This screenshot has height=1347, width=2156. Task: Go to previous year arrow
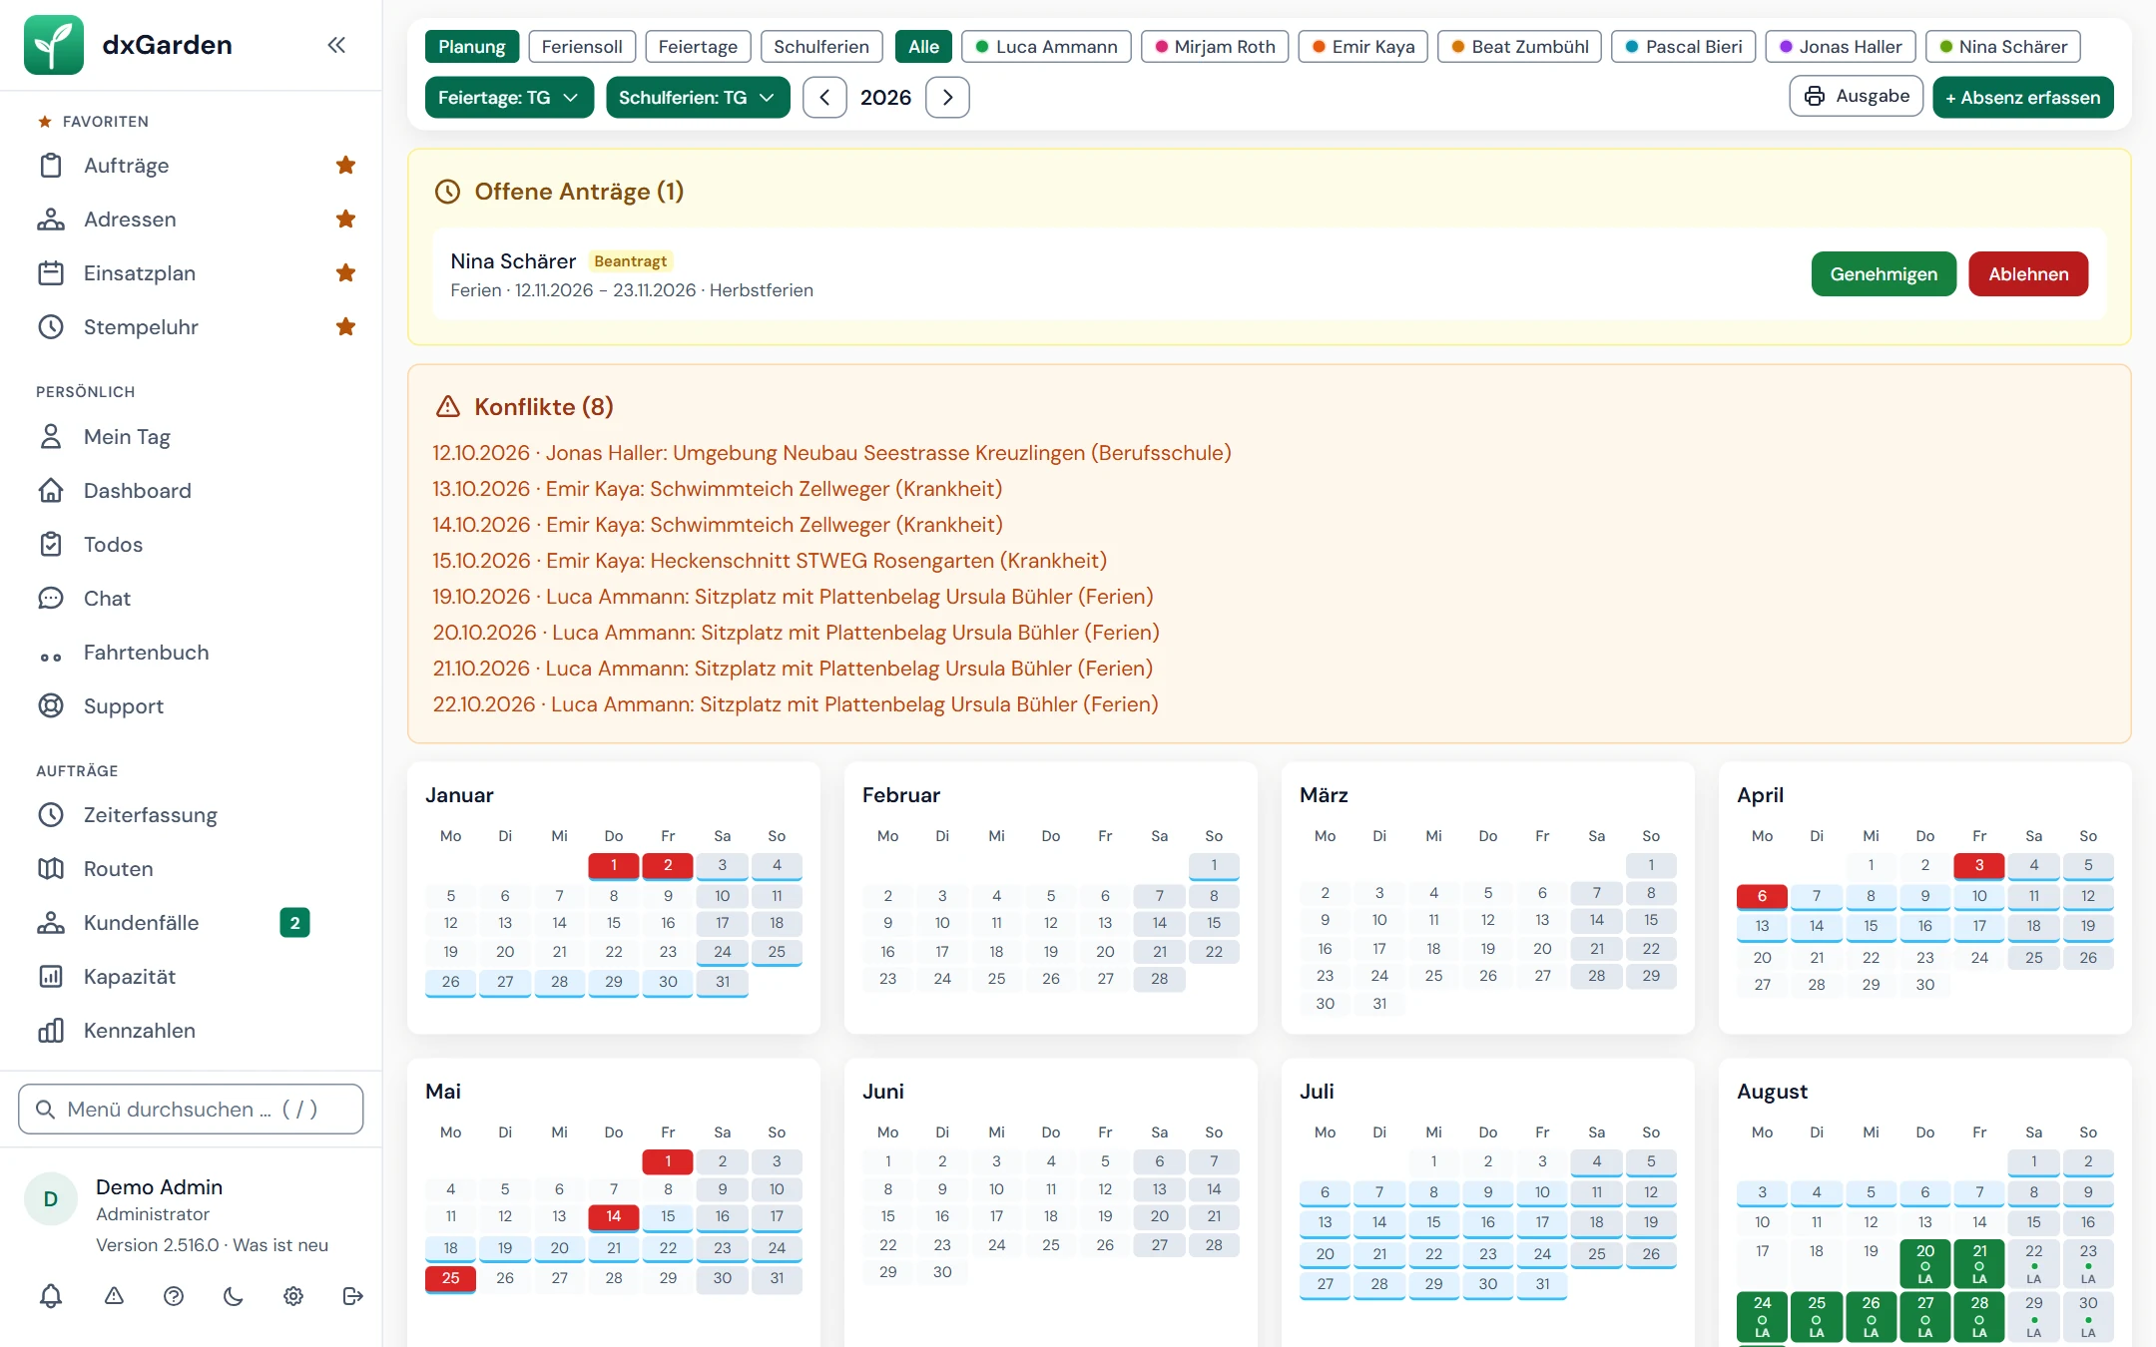824,98
